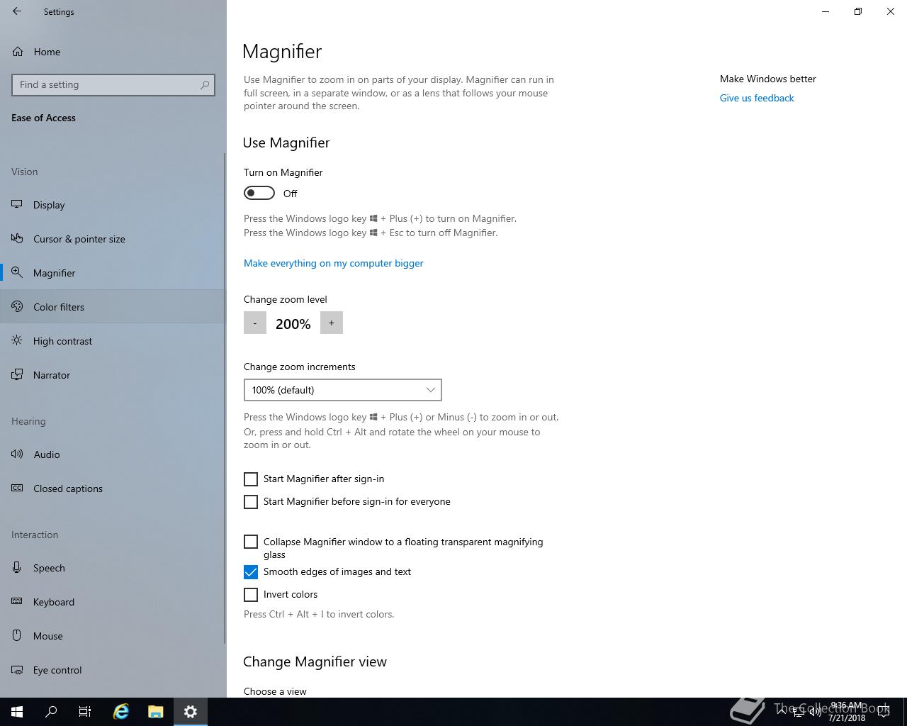Click the Magnifier sidebar icon
Image resolution: width=907 pixels, height=726 pixels.
17,273
